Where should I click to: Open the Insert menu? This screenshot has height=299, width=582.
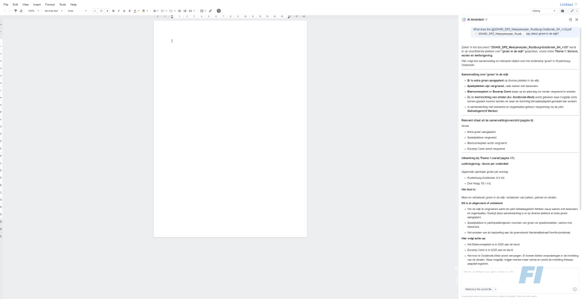tap(37, 4)
